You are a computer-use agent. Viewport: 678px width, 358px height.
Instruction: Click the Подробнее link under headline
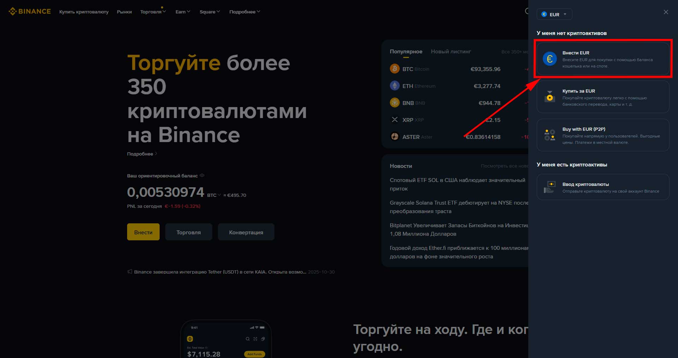point(142,154)
